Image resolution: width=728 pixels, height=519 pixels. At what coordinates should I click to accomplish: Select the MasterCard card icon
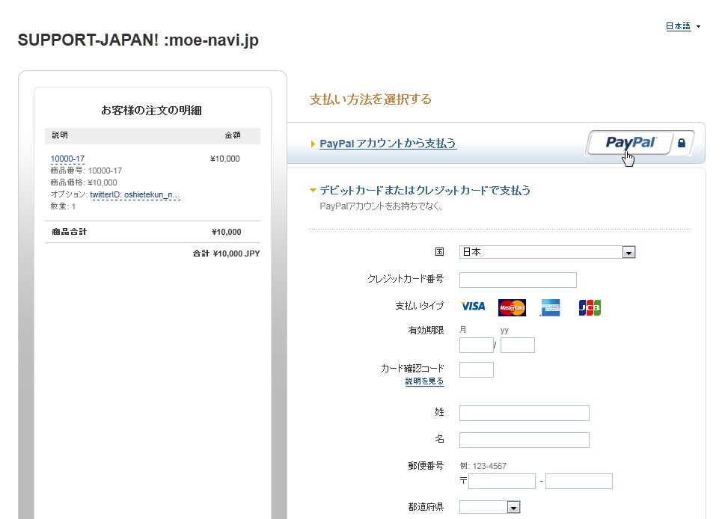coord(512,307)
